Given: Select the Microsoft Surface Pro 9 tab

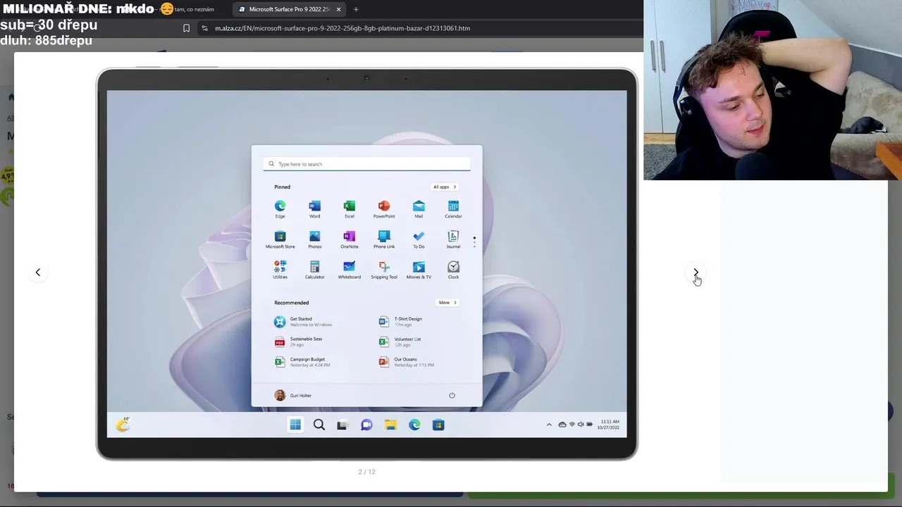Looking at the screenshot, I should point(289,9).
